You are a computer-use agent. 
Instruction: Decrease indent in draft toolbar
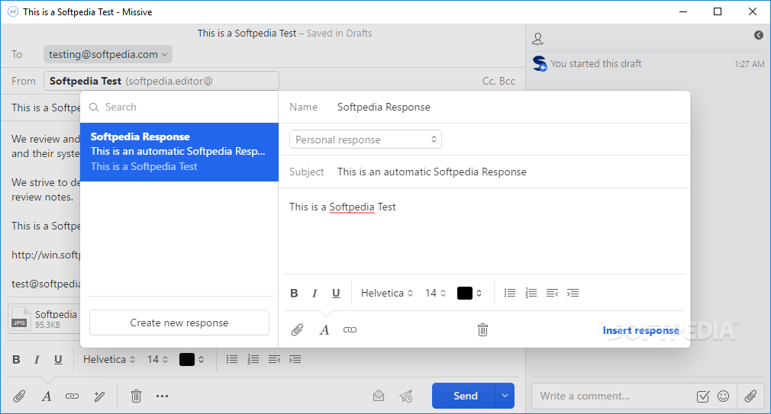pyautogui.click(x=274, y=360)
